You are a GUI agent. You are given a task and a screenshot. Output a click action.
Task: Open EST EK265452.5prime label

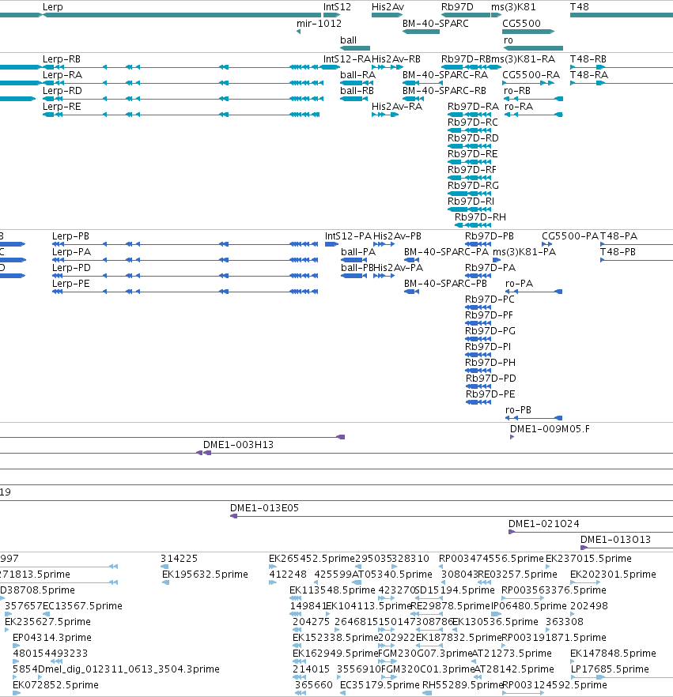pyautogui.click(x=312, y=558)
